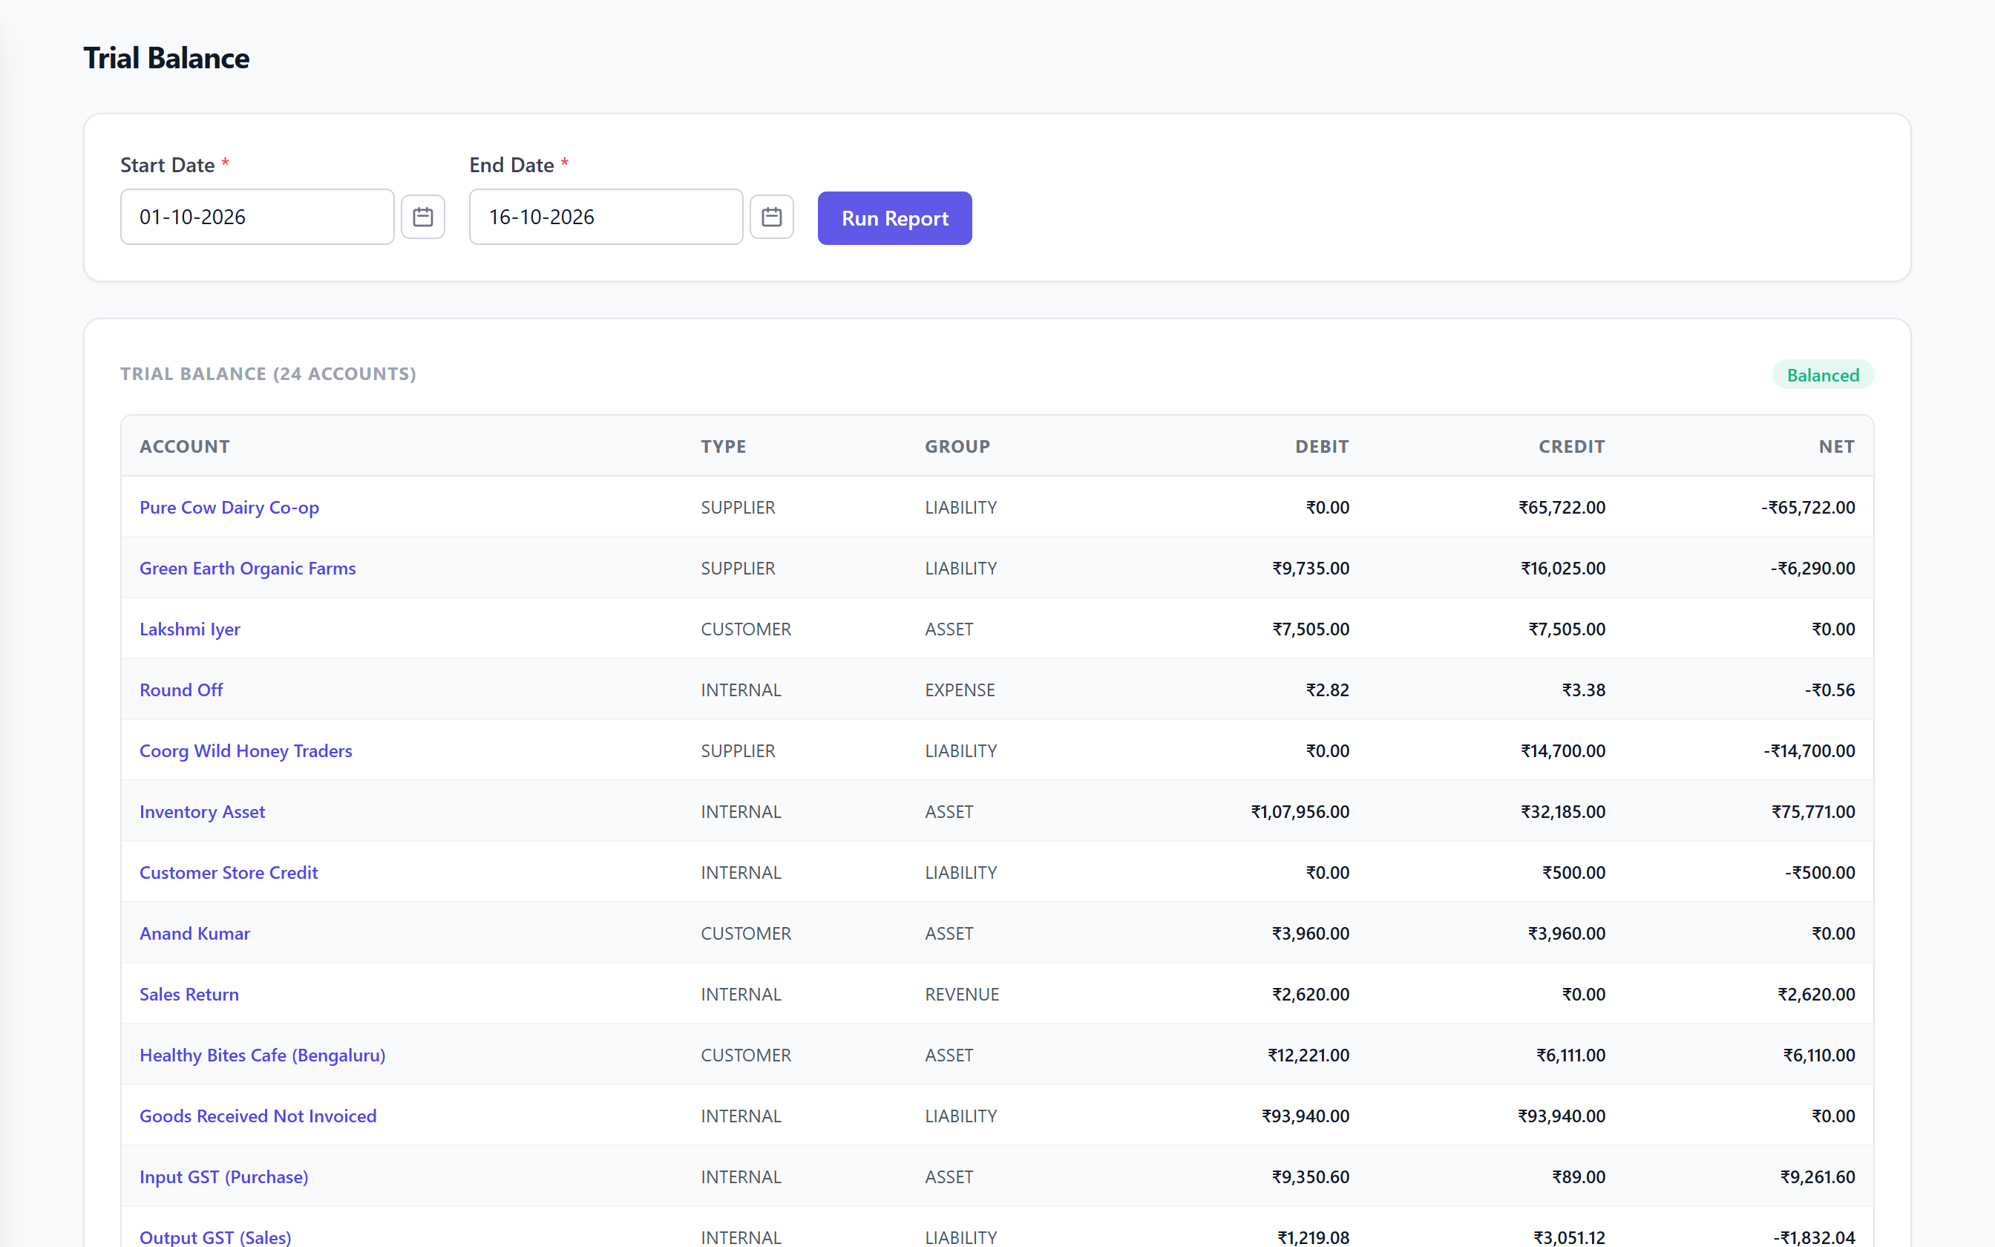Viewport: 1995px width, 1247px height.
Task: Run the trial balance report
Action: (x=894, y=217)
